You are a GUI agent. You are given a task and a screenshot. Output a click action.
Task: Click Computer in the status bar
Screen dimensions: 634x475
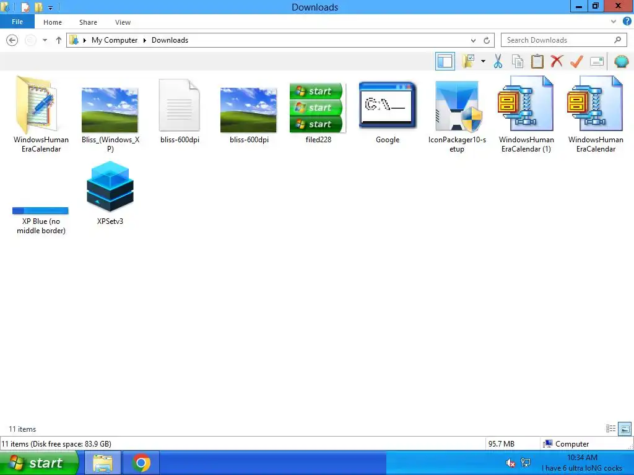pos(566,444)
